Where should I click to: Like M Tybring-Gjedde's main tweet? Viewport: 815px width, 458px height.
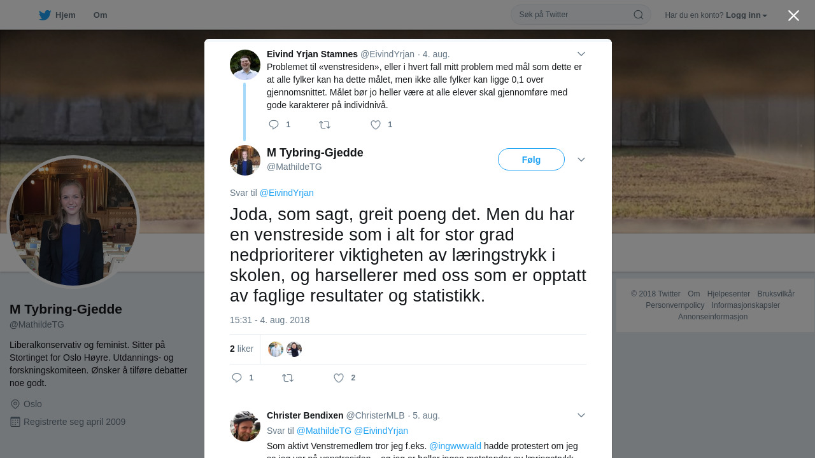coord(339,378)
